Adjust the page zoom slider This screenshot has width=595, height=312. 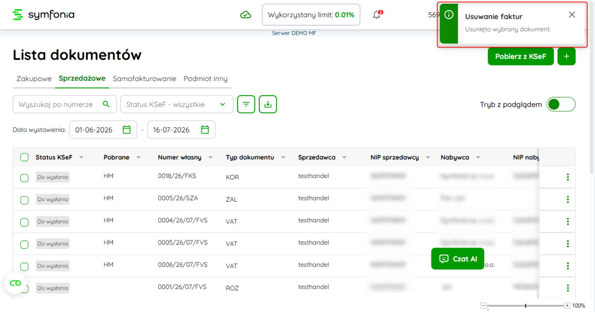pos(525,305)
